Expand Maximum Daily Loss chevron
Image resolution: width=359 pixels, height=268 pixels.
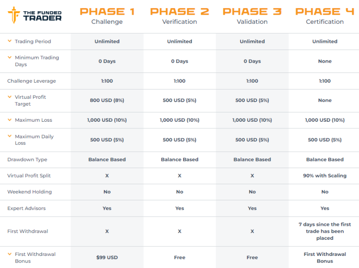coord(9,136)
